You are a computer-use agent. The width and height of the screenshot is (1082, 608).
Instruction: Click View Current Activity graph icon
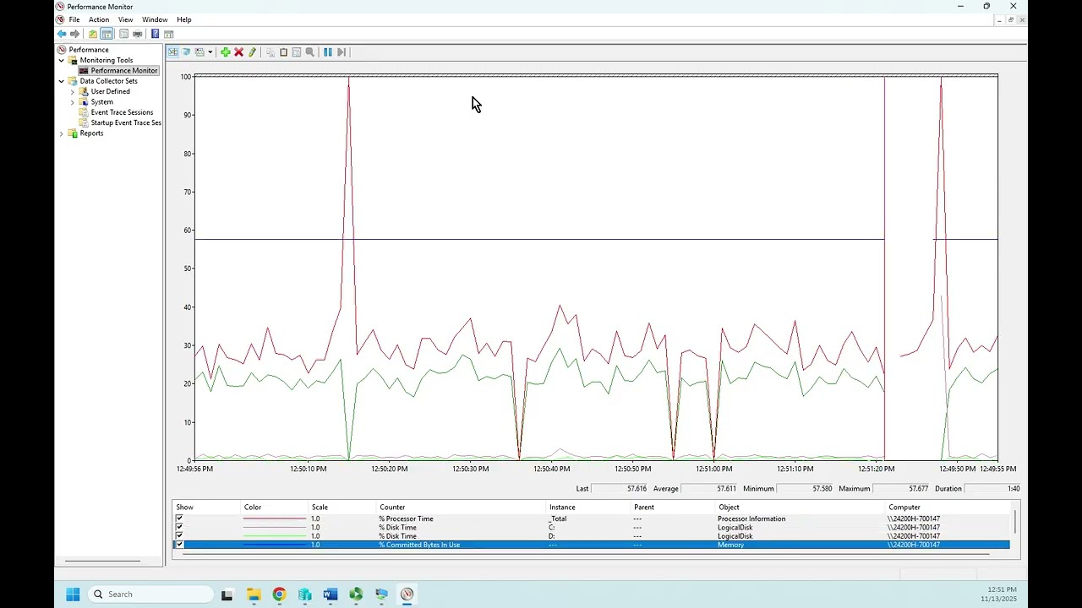[x=173, y=52]
